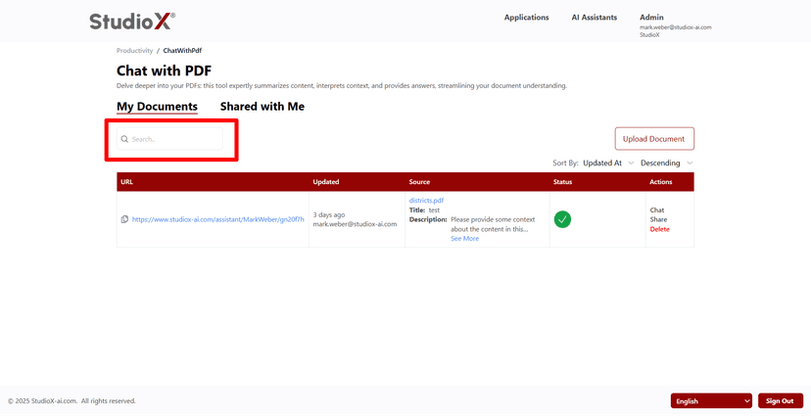Copy the assistant URL with the copy icon
811x416 pixels.
coord(124,219)
